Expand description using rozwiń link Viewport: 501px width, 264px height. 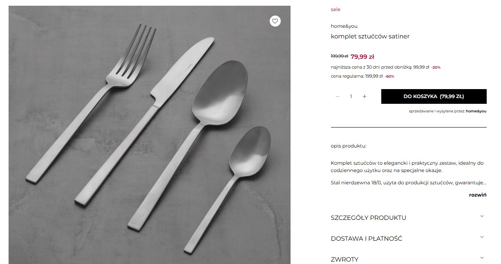pyautogui.click(x=478, y=195)
